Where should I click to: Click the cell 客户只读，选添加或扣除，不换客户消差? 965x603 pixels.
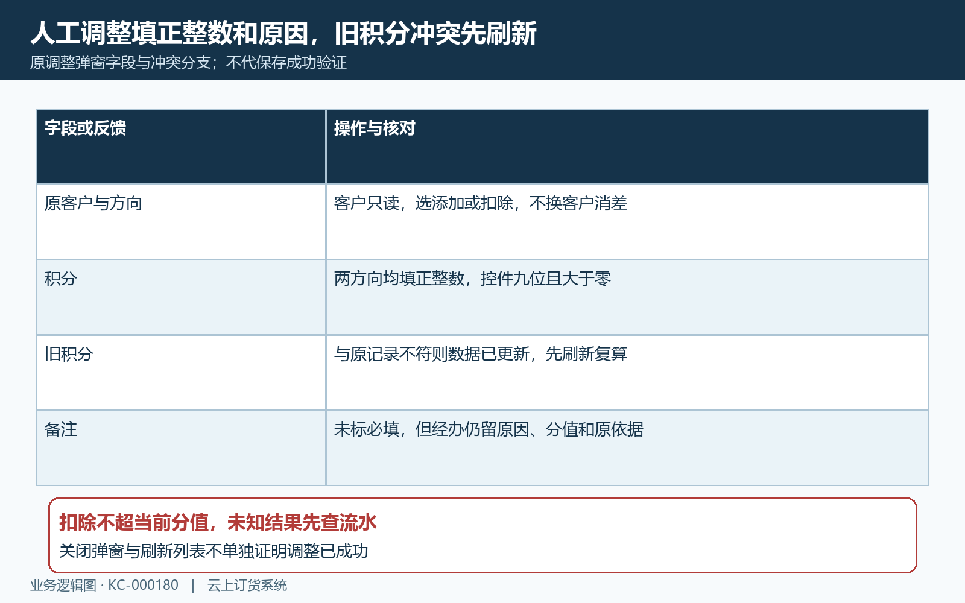[627, 222]
